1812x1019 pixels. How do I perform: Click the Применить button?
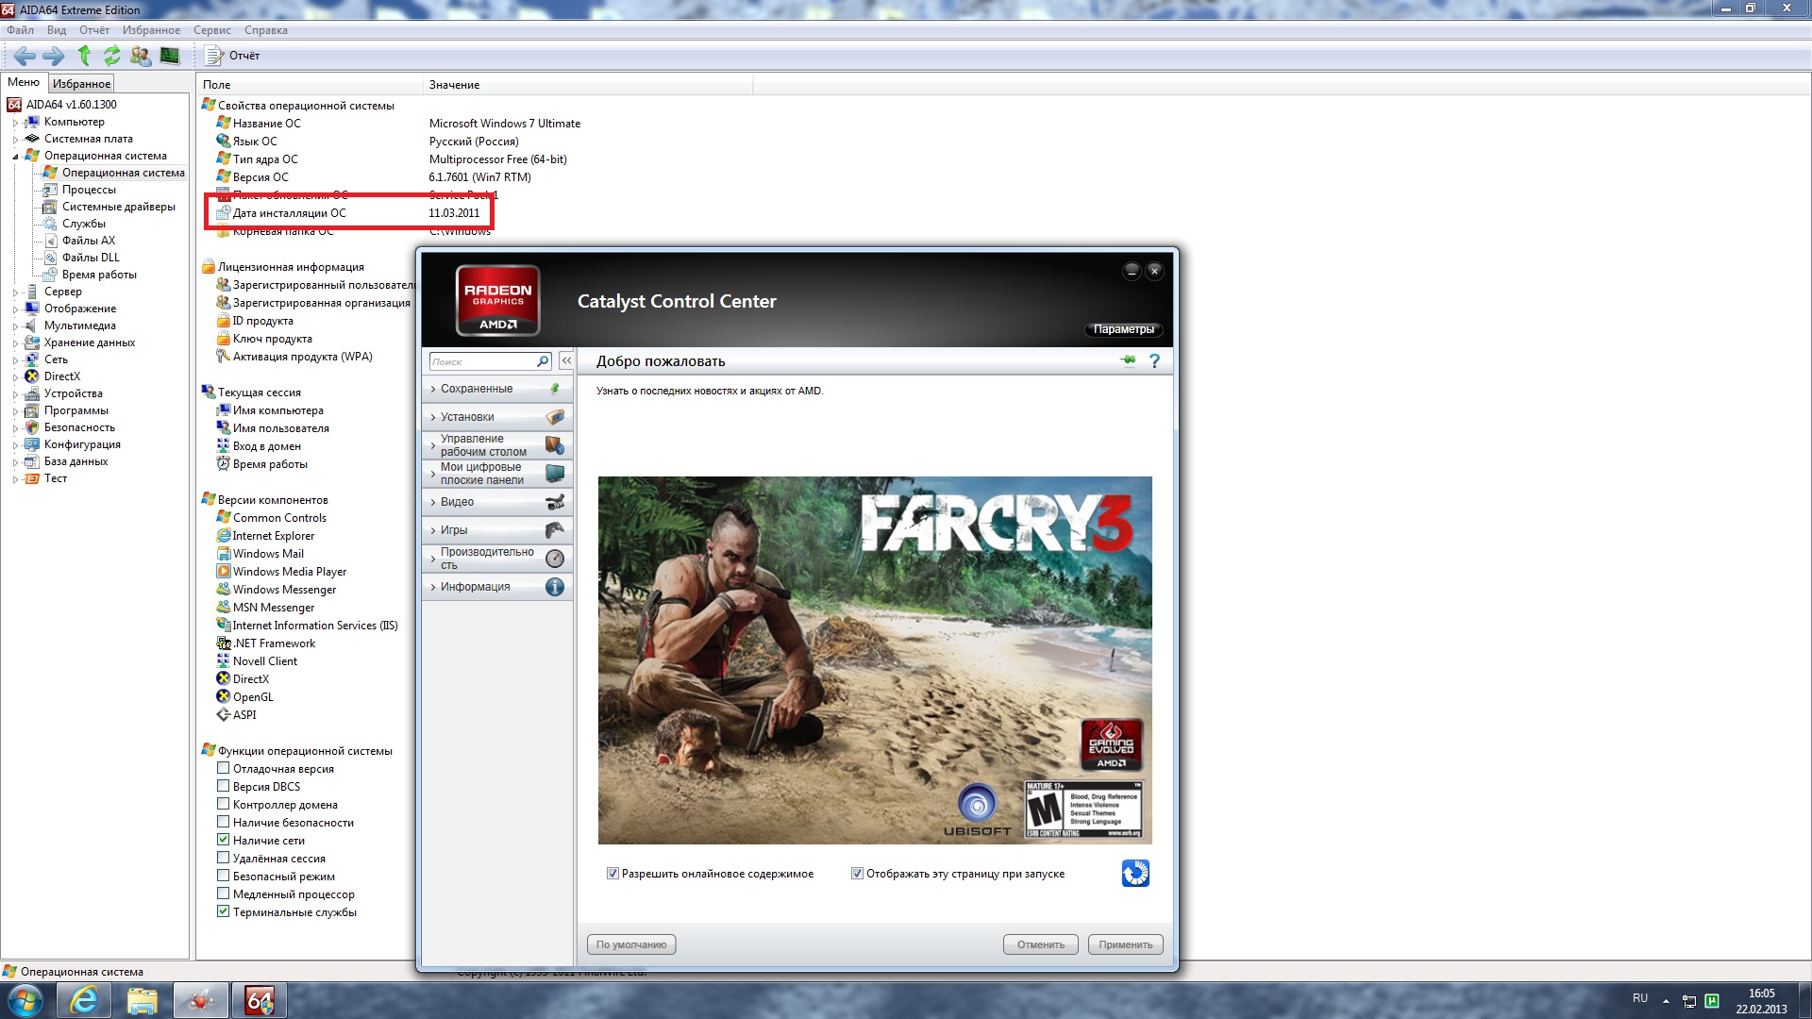pyautogui.click(x=1125, y=944)
